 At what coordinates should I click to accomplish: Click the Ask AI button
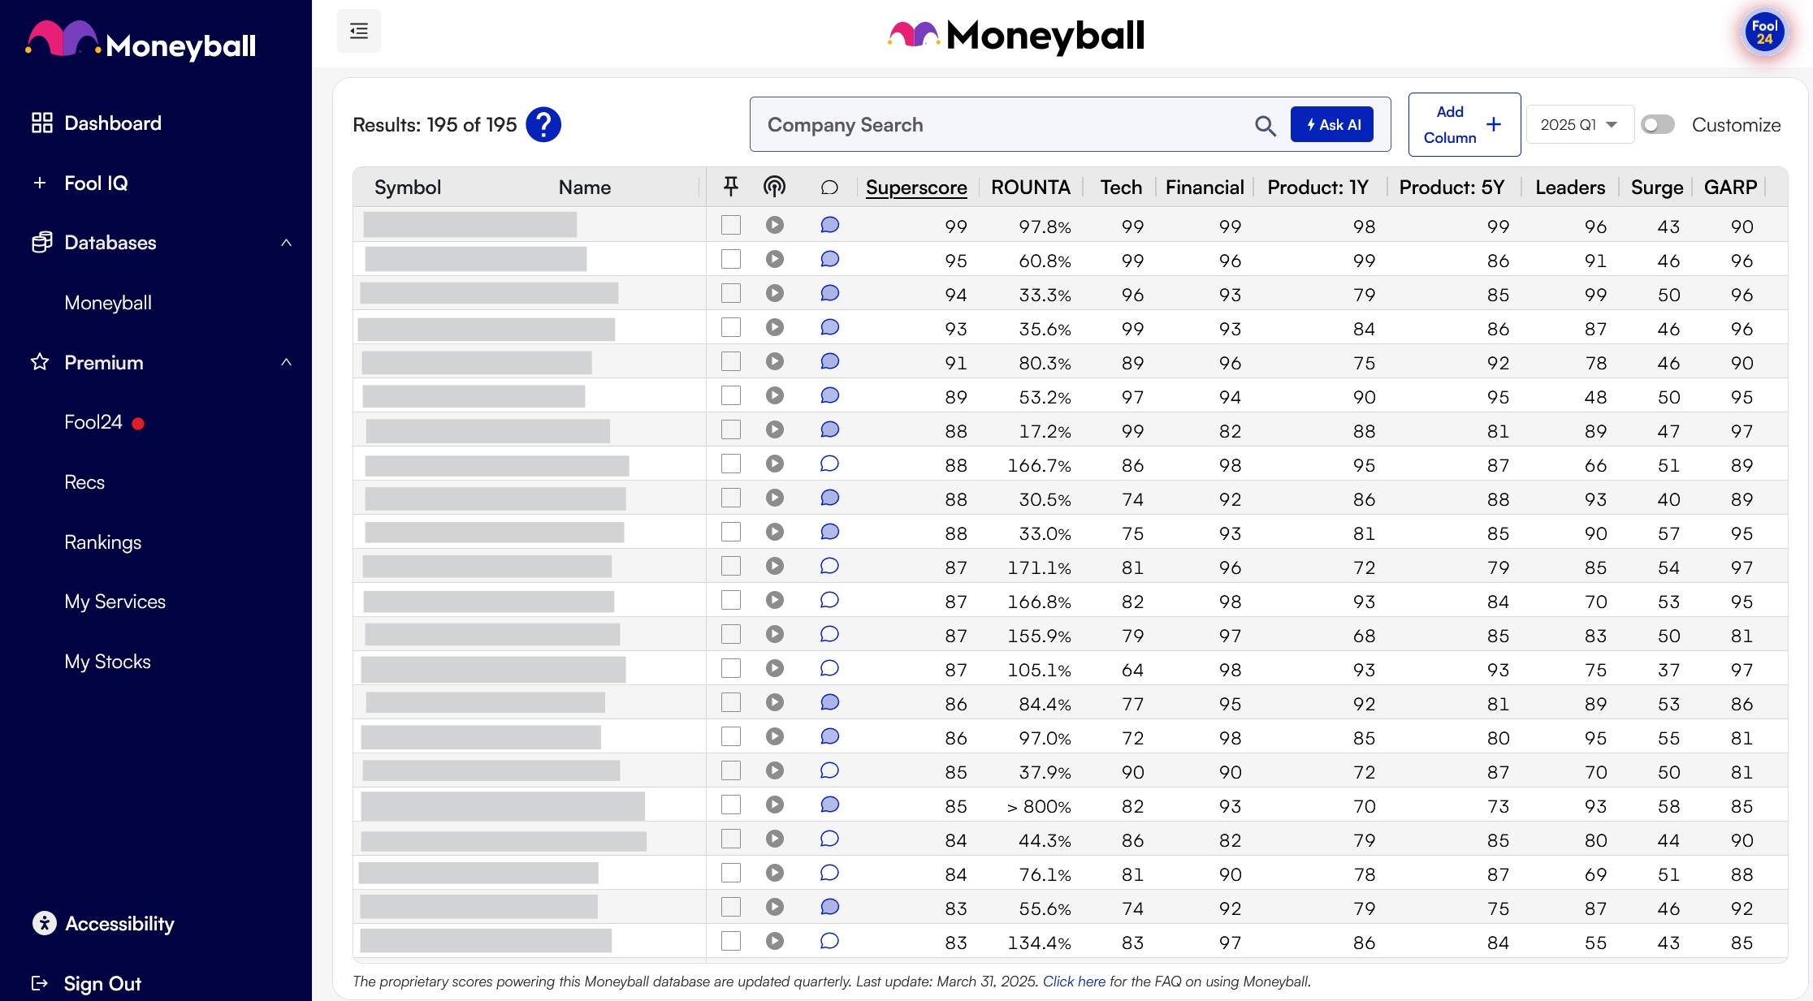click(x=1331, y=124)
